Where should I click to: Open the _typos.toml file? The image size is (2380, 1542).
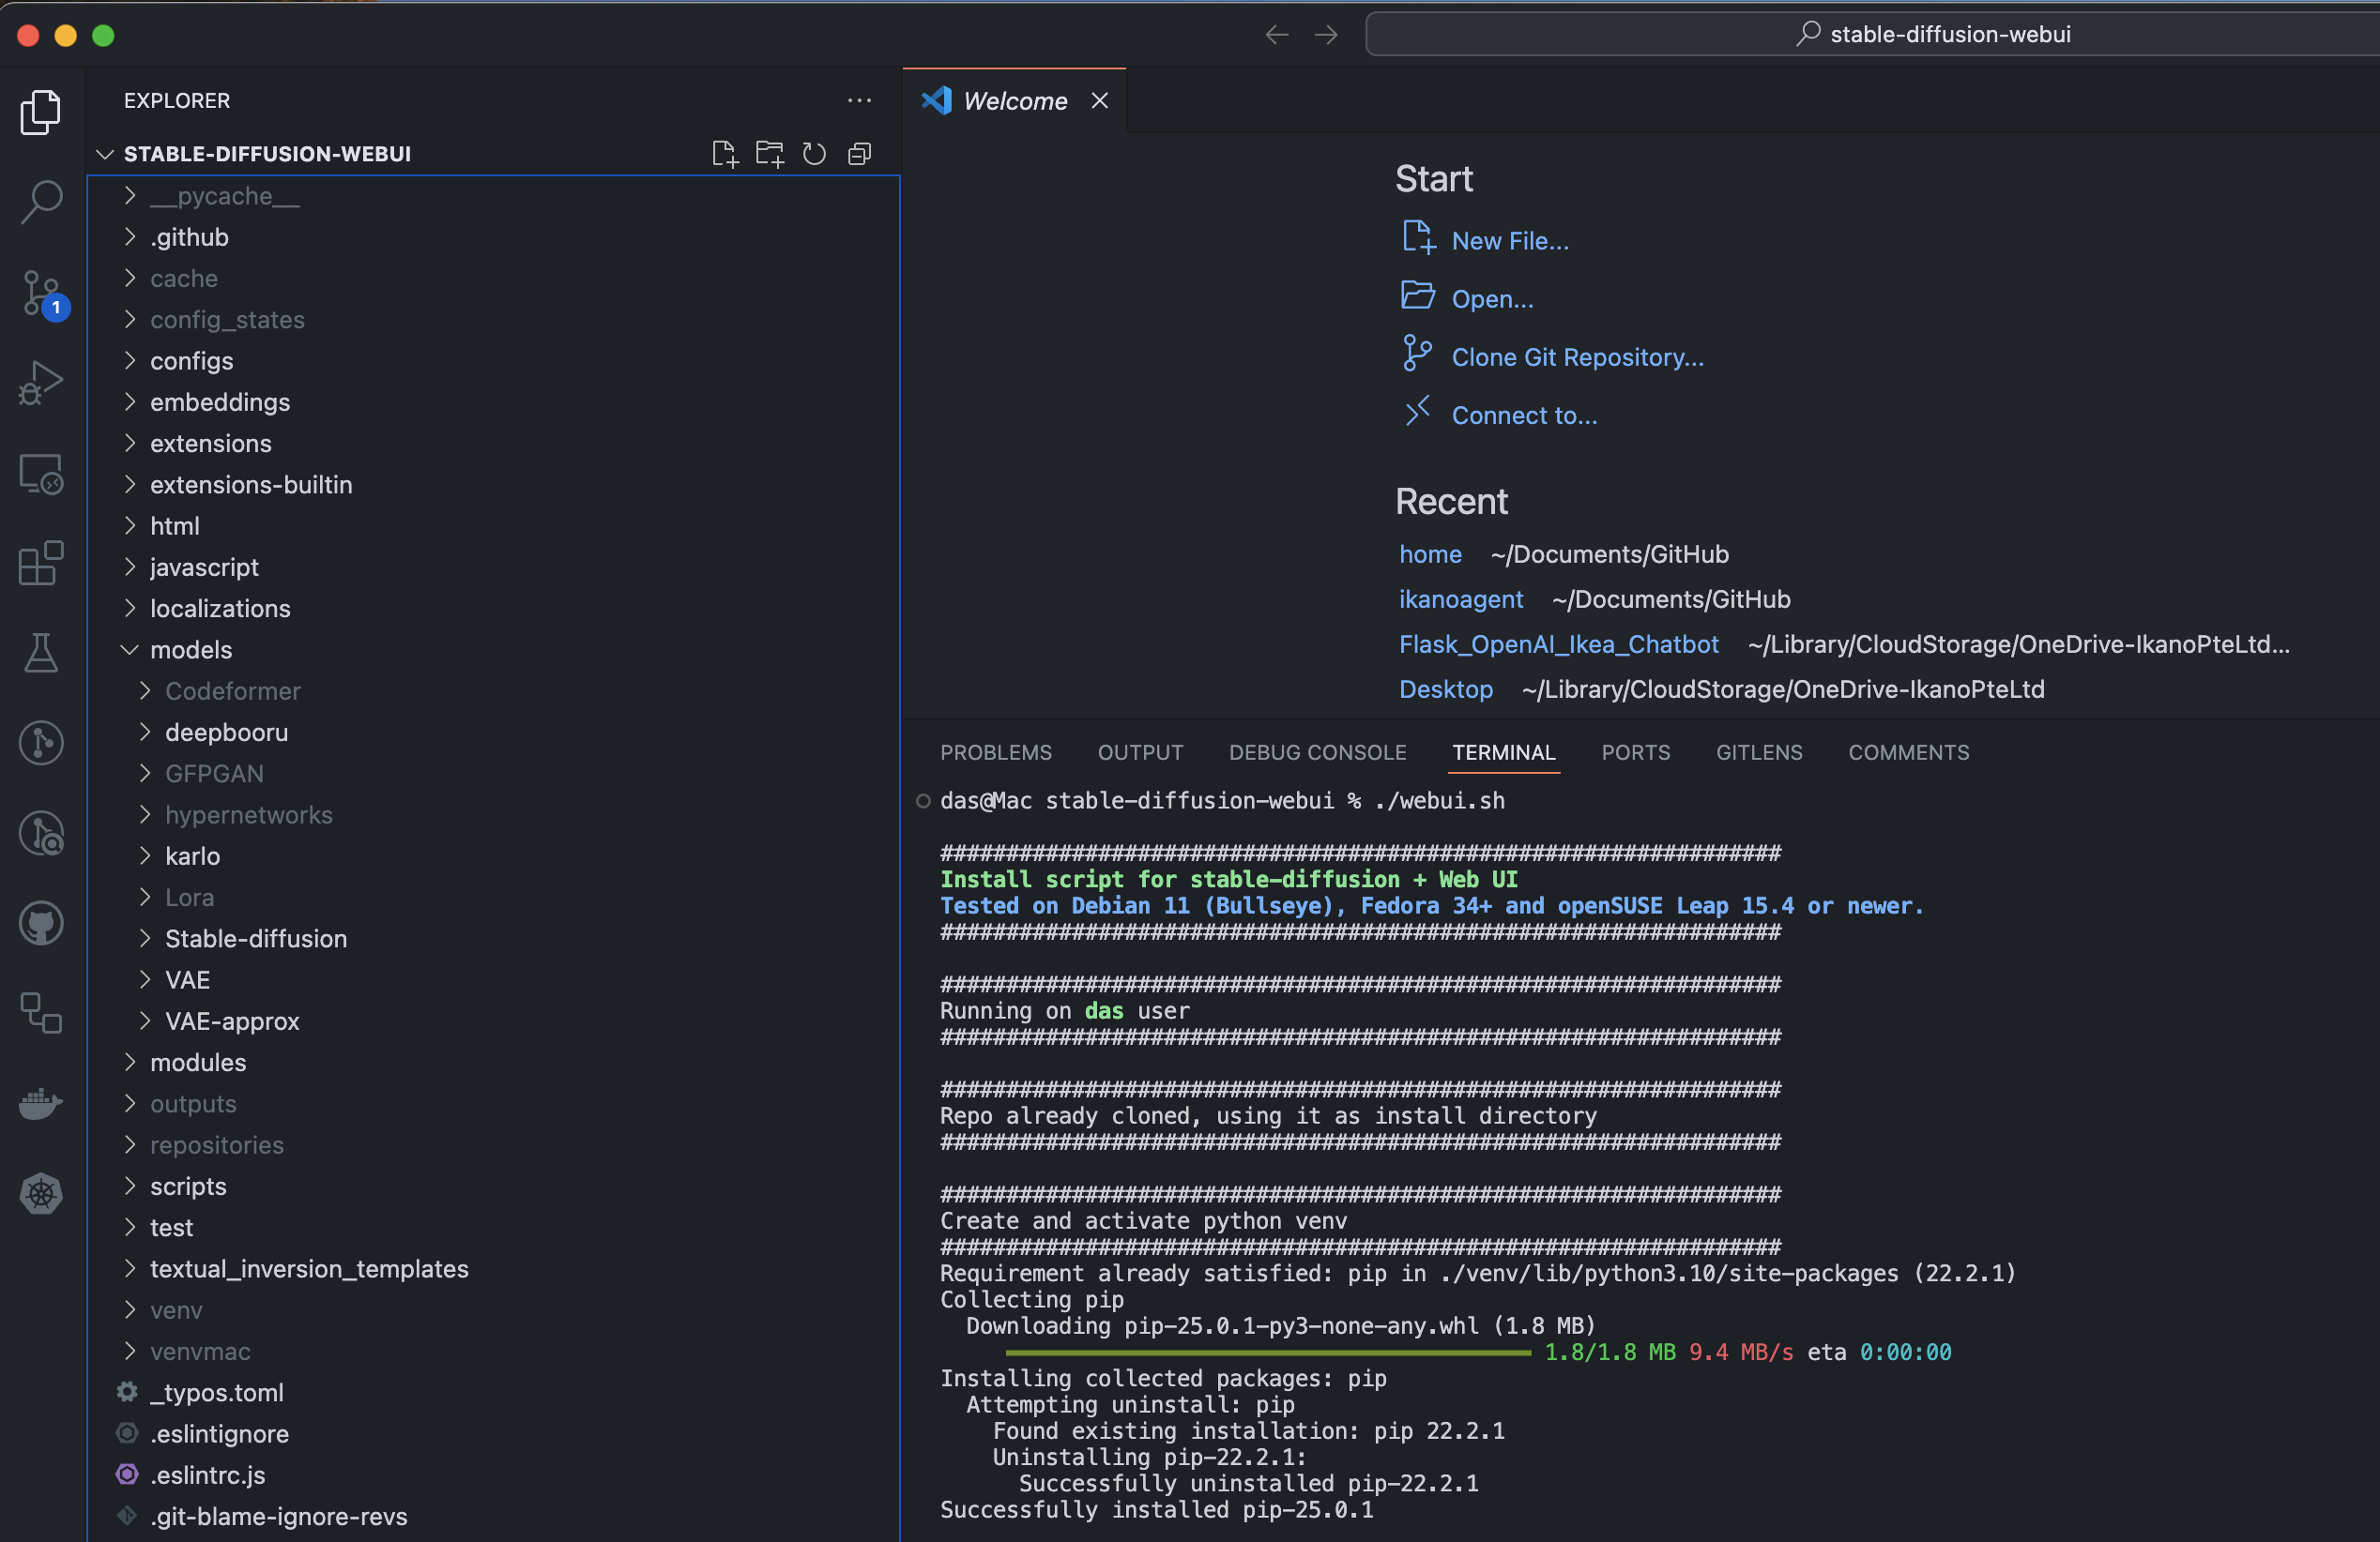(216, 1392)
